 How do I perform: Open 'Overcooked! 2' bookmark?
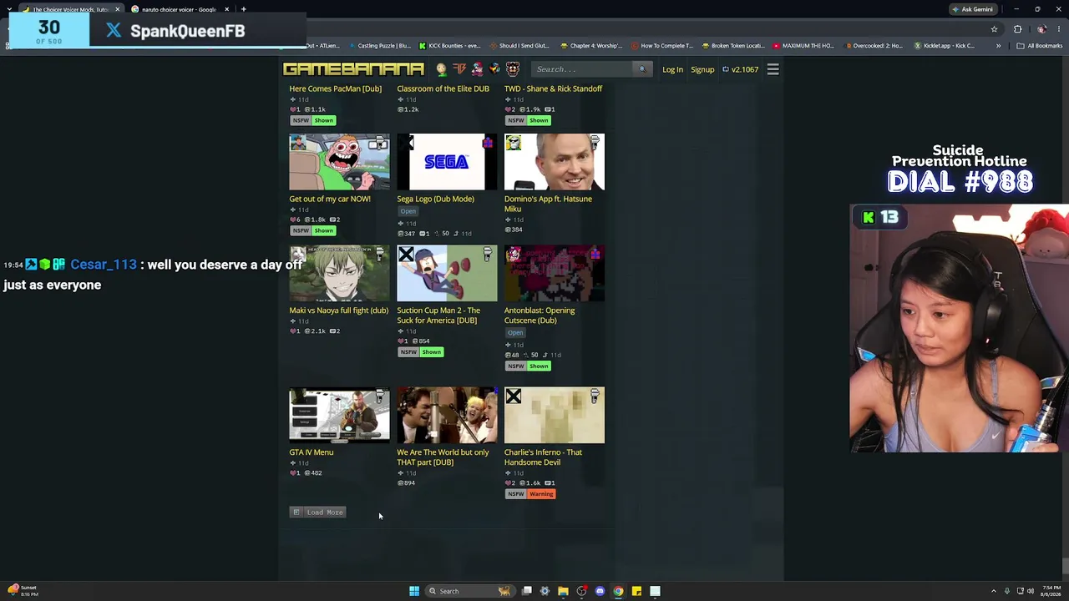coord(874,46)
